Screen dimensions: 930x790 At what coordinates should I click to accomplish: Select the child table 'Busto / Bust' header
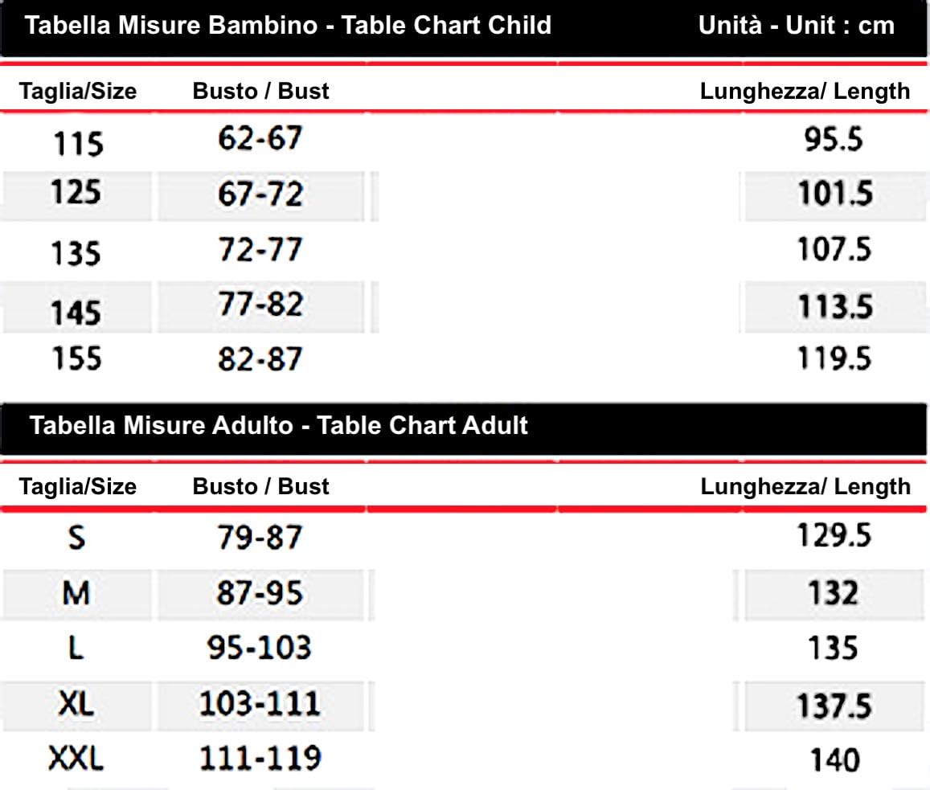(x=260, y=92)
